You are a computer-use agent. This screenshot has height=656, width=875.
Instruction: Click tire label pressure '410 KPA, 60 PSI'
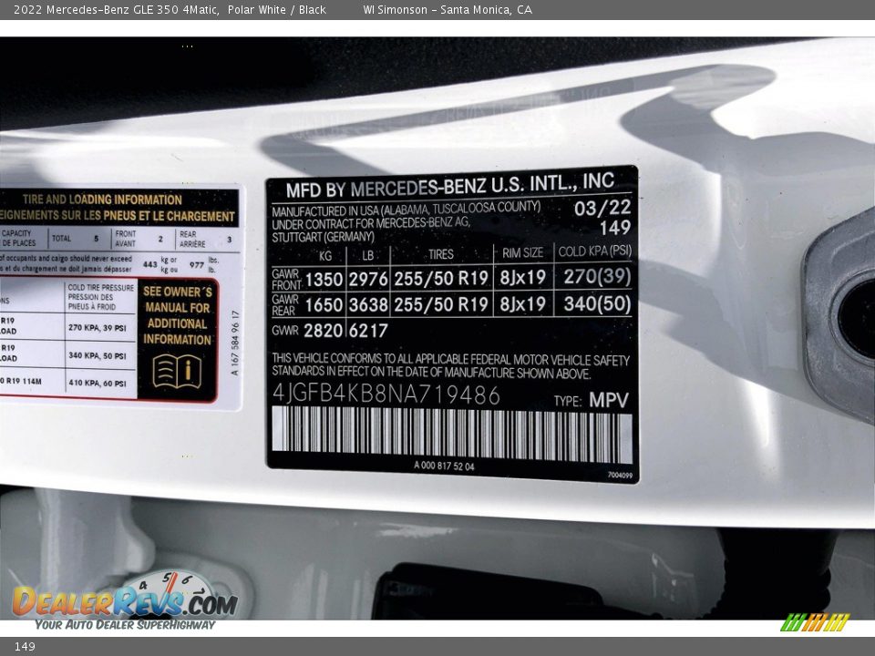coord(98,383)
